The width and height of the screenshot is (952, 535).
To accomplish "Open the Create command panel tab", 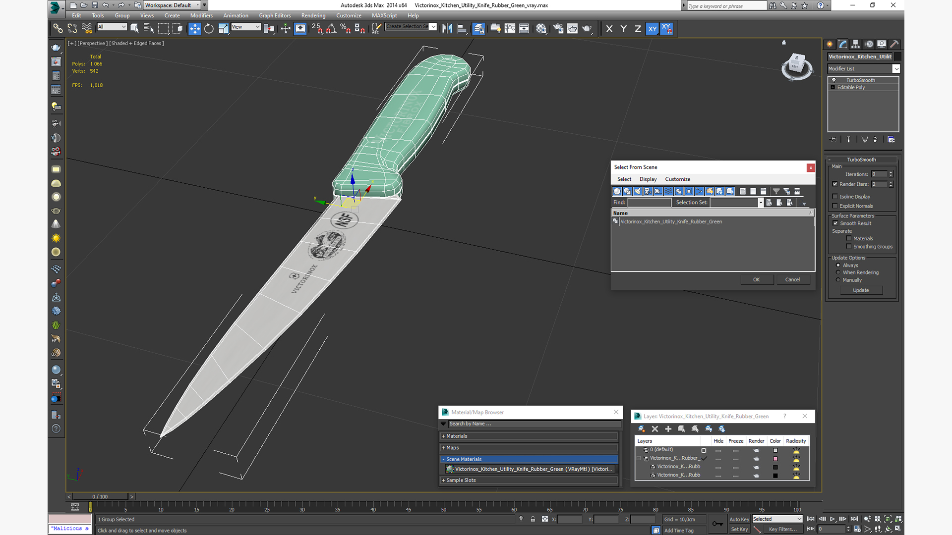I will coord(830,44).
